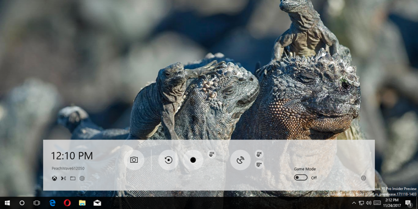Open Mixer via icon beside the Xbox logo
The width and height of the screenshot is (418, 209).
(x=63, y=178)
